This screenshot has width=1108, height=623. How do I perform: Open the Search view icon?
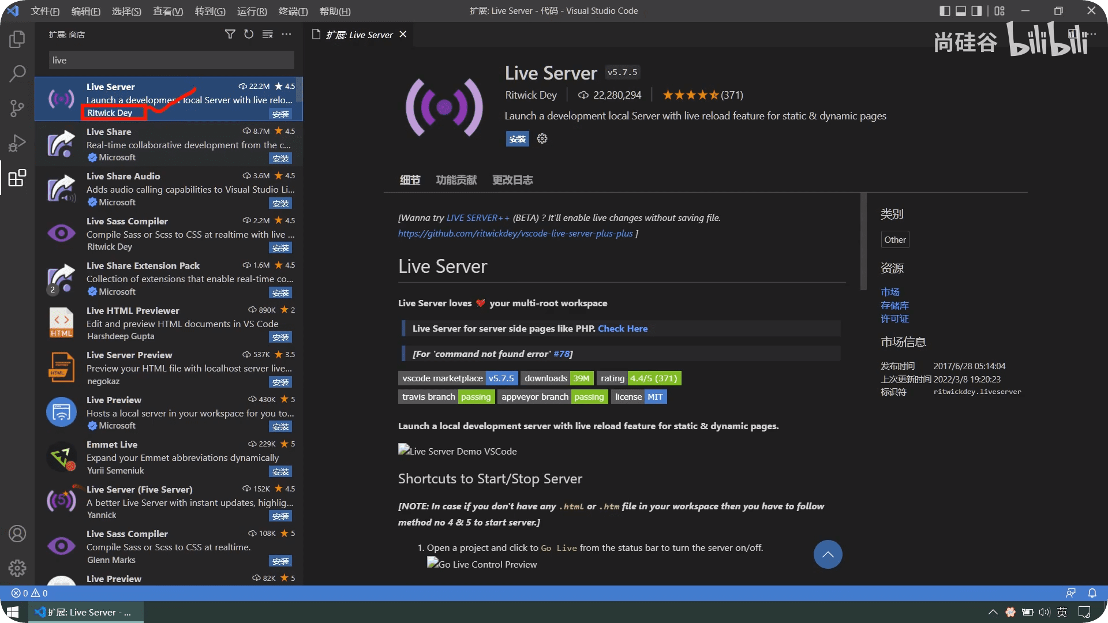click(17, 73)
